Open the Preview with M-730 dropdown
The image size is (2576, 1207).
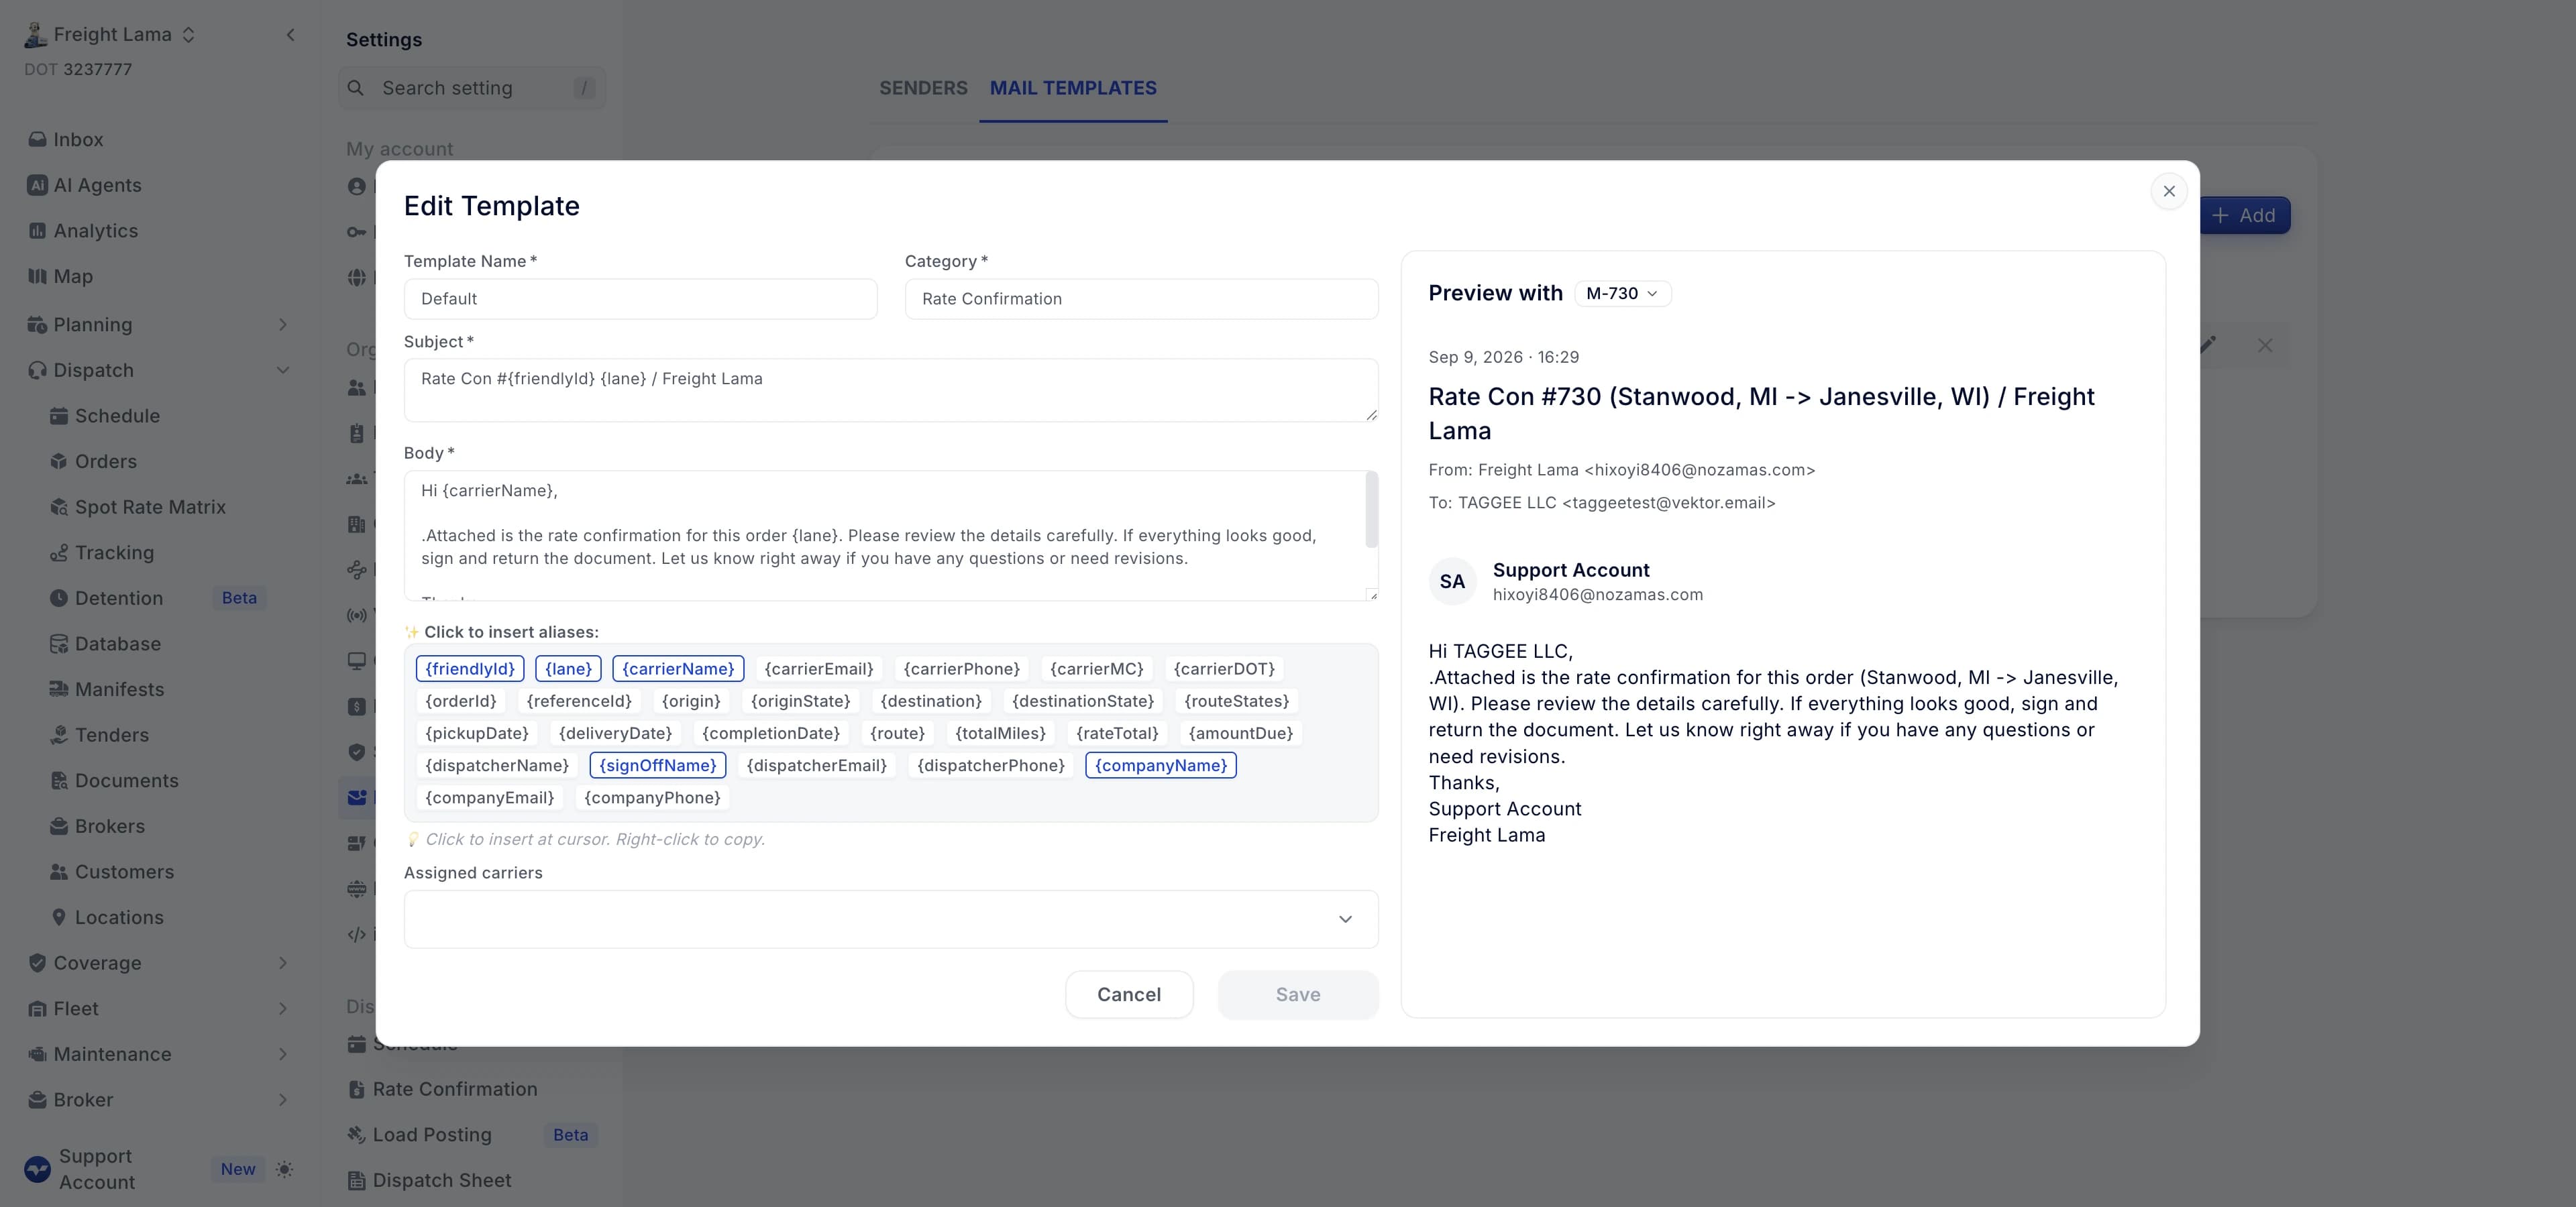pos(1622,294)
